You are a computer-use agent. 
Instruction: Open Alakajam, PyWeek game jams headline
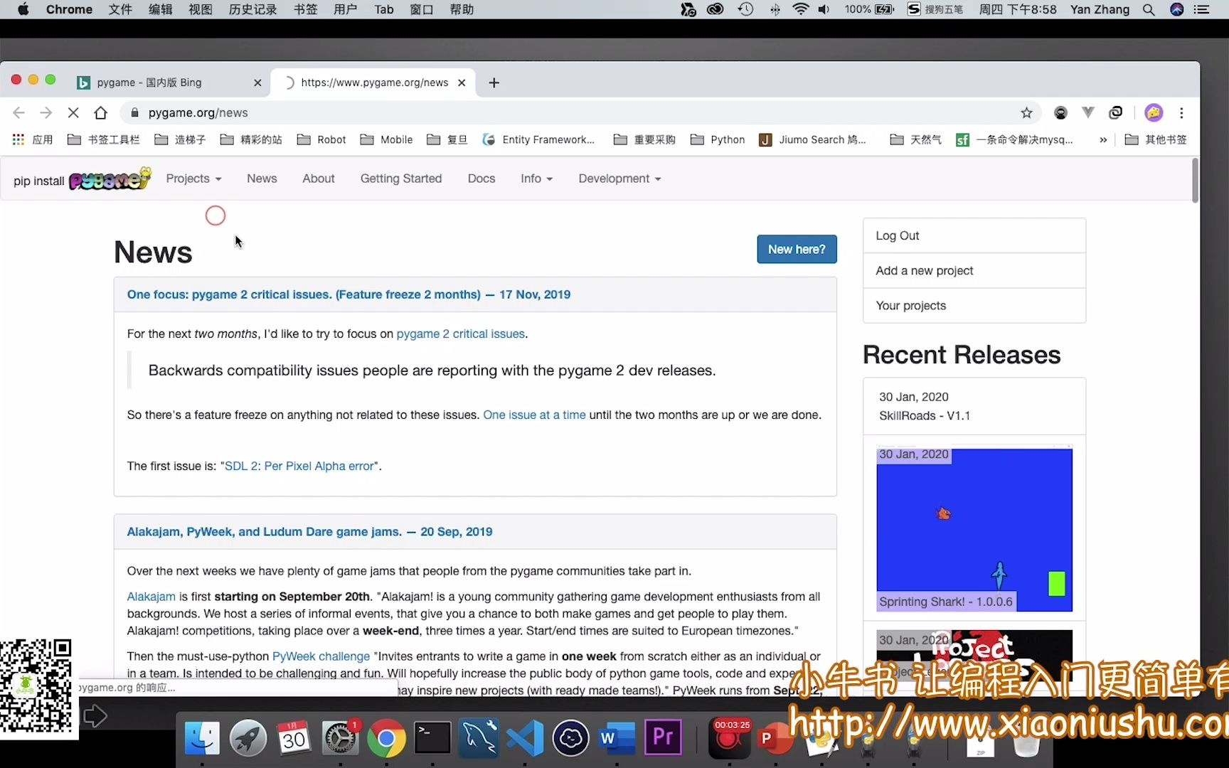(309, 531)
